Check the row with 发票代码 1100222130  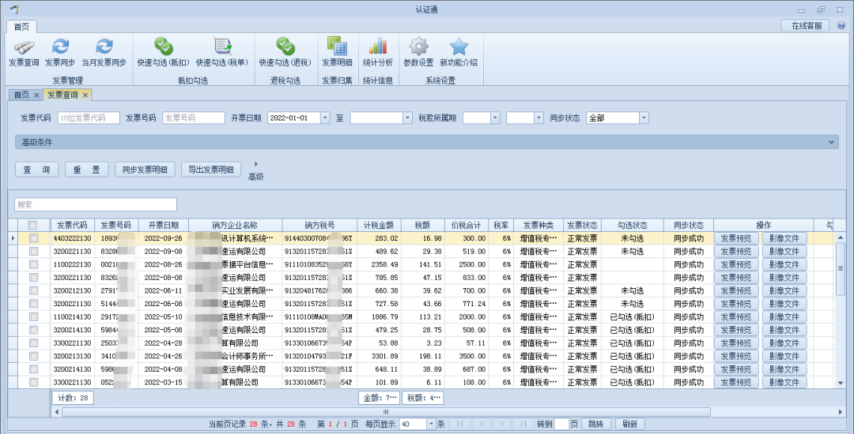34,264
